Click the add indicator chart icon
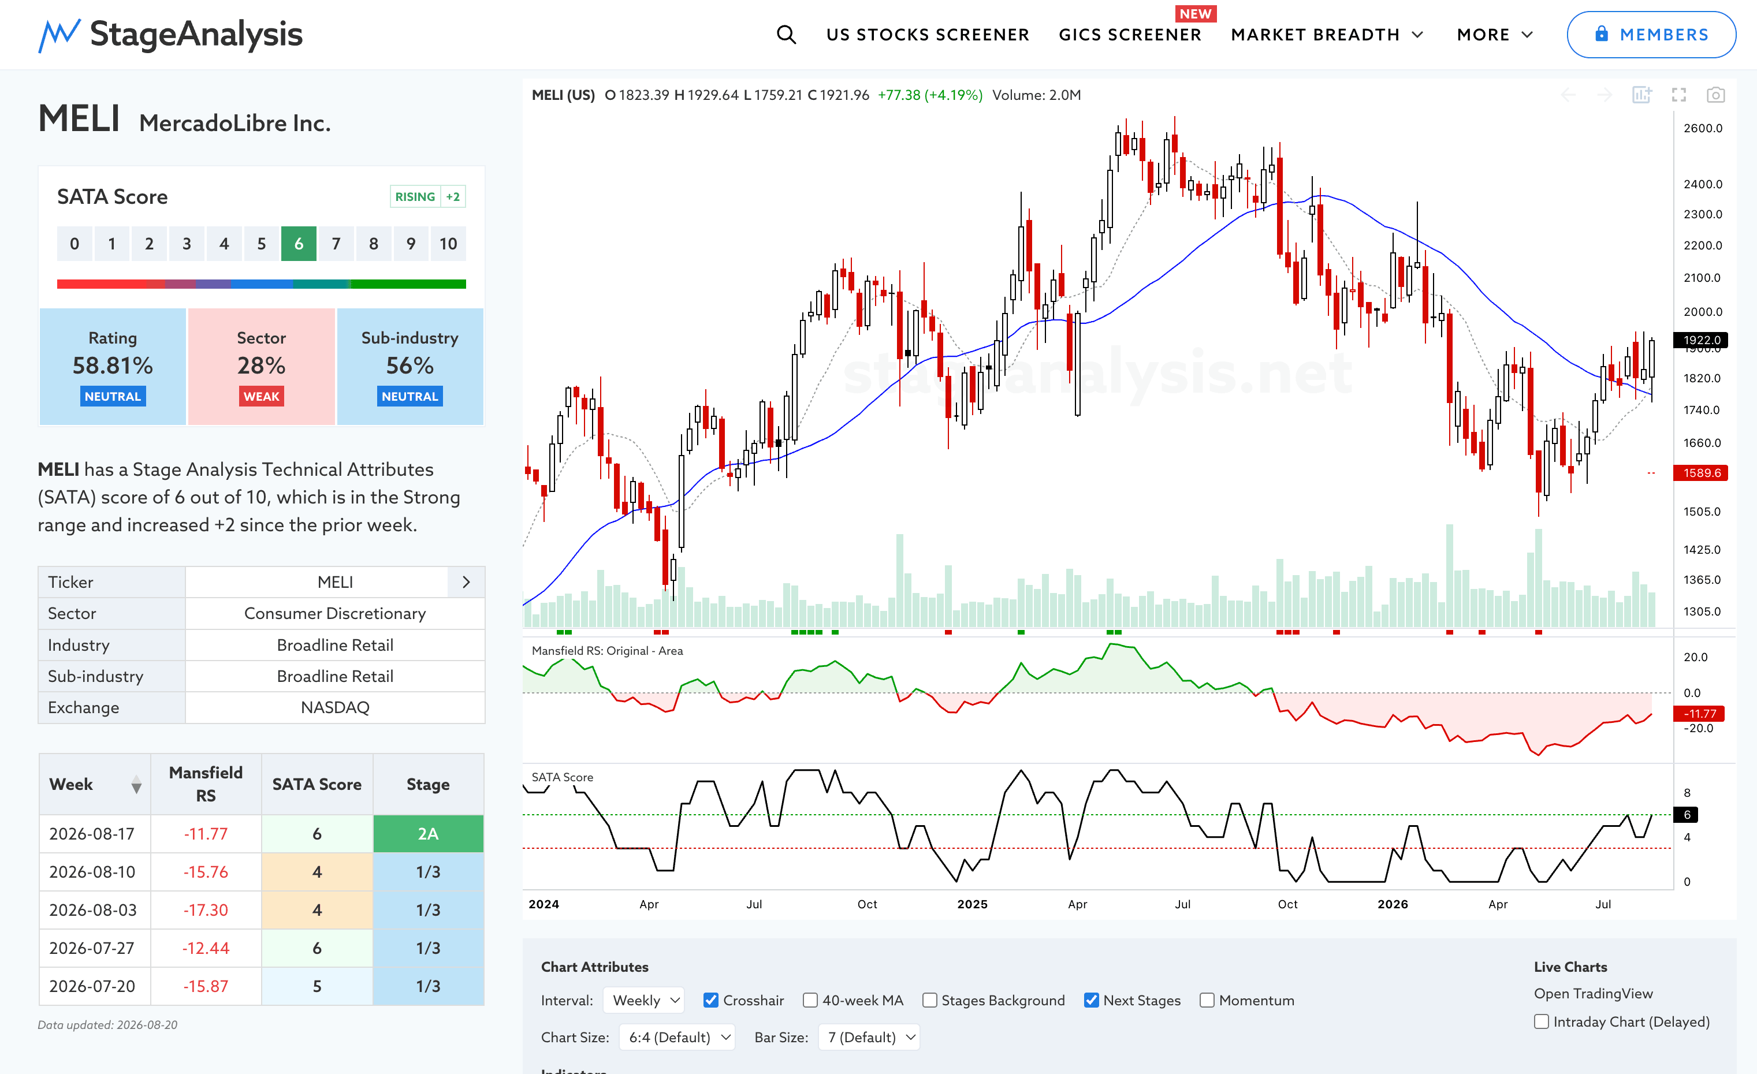Image resolution: width=1757 pixels, height=1074 pixels. pyautogui.click(x=1641, y=95)
